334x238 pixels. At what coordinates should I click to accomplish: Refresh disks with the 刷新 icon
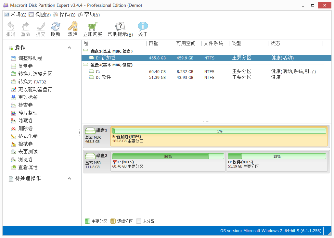tap(56, 26)
